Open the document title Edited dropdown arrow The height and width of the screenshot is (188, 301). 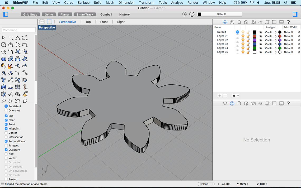(x=165, y=8)
